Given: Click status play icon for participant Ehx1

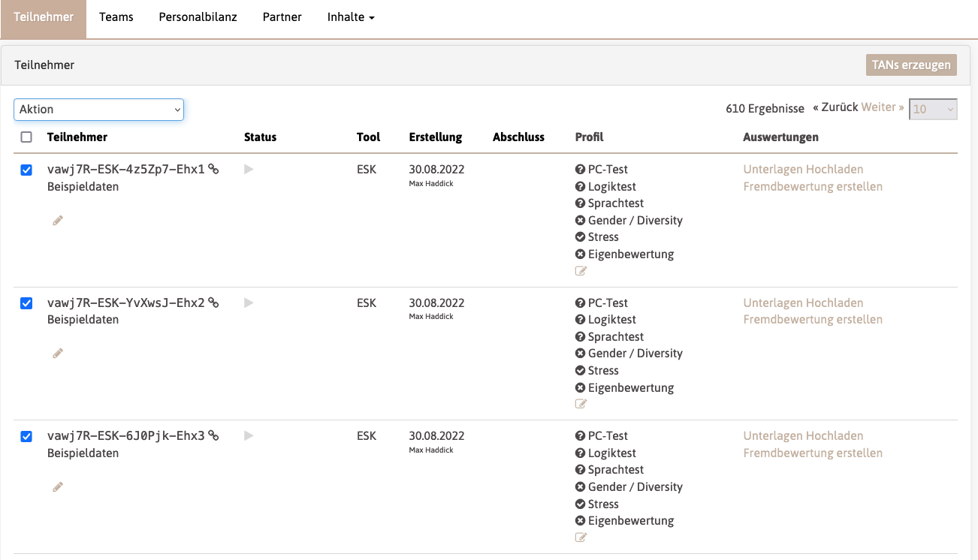Looking at the screenshot, I should click(x=249, y=170).
